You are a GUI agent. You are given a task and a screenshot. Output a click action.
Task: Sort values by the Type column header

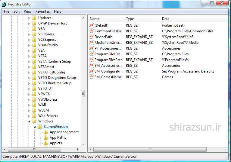click(x=142, y=19)
